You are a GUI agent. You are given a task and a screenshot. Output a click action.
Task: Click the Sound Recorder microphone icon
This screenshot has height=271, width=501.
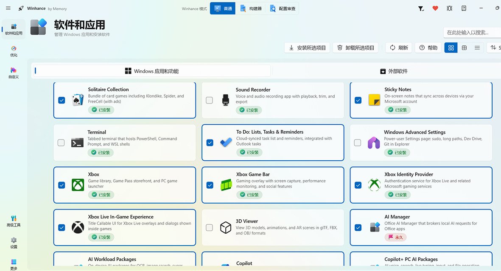pyautogui.click(x=226, y=100)
